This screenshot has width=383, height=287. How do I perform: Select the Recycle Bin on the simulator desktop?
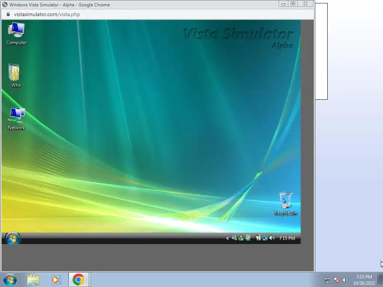(x=285, y=204)
